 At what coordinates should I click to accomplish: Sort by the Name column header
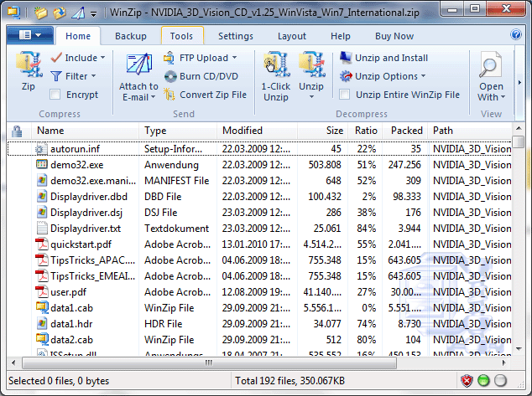pyautogui.click(x=85, y=131)
